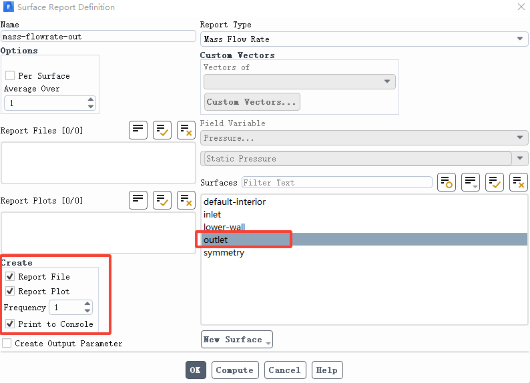Viewport: 530px width, 383px height.
Task: Click Surfaces filter options icon
Action: [447, 182]
